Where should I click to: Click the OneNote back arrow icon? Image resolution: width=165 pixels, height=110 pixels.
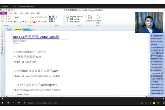[x=4, y=10]
